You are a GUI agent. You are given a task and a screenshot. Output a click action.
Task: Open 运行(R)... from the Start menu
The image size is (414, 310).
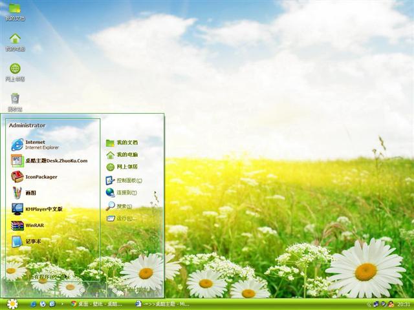coord(121,218)
